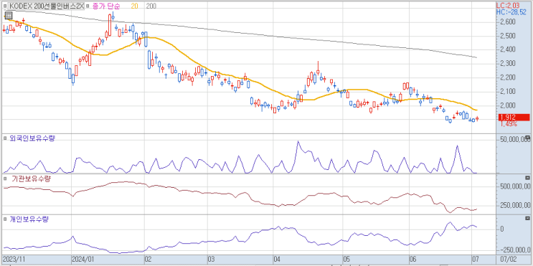Click the small square marker before KODEX 200선물인버스2X

coord(5,6)
